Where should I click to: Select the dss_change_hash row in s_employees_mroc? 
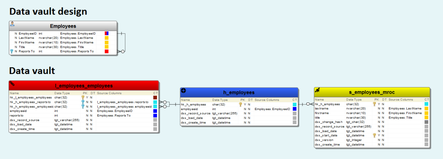(372, 122)
